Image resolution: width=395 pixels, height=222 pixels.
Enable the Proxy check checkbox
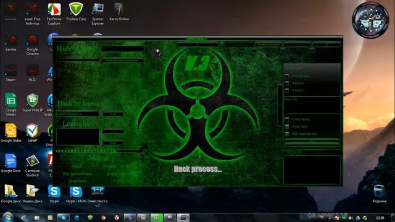tap(286, 119)
